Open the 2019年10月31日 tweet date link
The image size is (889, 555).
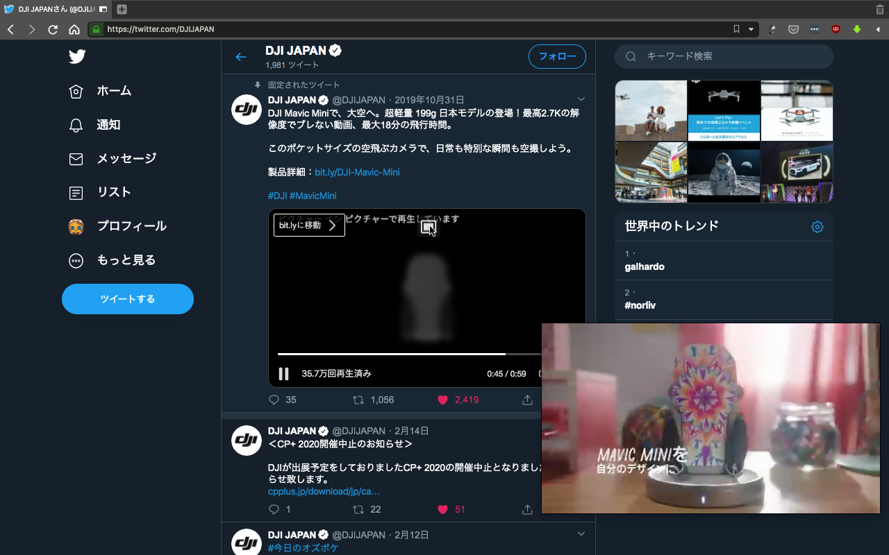pyautogui.click(x=429, y=100)
